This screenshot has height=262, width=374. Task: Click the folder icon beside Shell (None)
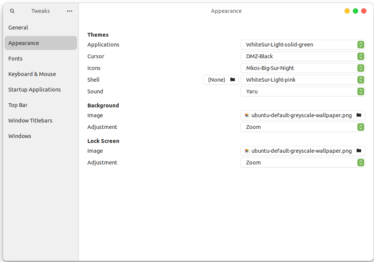[233, 80]
